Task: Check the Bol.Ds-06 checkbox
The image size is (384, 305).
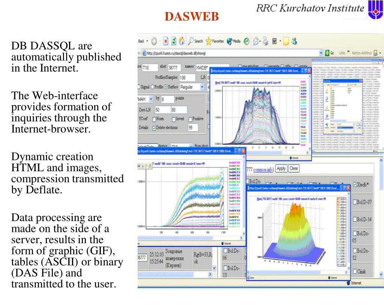Action: 225,251
